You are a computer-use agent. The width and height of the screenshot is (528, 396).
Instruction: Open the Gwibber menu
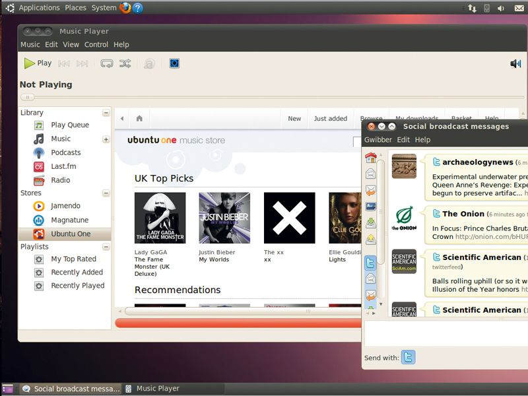pyautogui.click(x=378, y=140)
